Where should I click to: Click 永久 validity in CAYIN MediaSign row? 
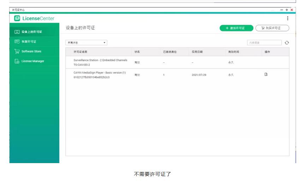(x=231, y=75)
